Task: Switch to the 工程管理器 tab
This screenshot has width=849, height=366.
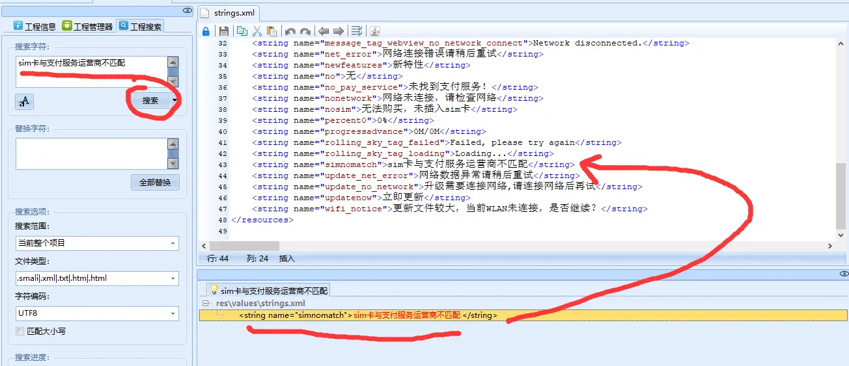Action: (x=88, y=27)
